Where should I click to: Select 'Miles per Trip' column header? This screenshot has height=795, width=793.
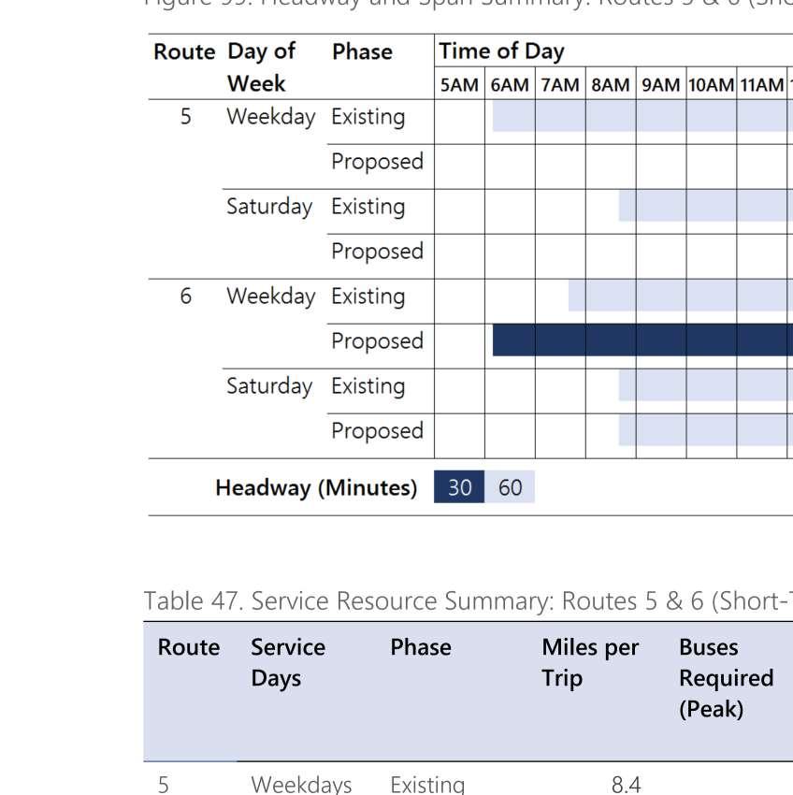590,662
